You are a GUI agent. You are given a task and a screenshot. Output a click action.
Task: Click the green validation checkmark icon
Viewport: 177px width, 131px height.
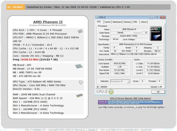coord(111,92)
